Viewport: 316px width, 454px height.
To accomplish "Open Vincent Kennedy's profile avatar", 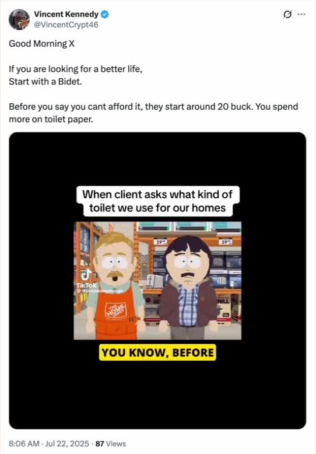I will click(19, 19).
